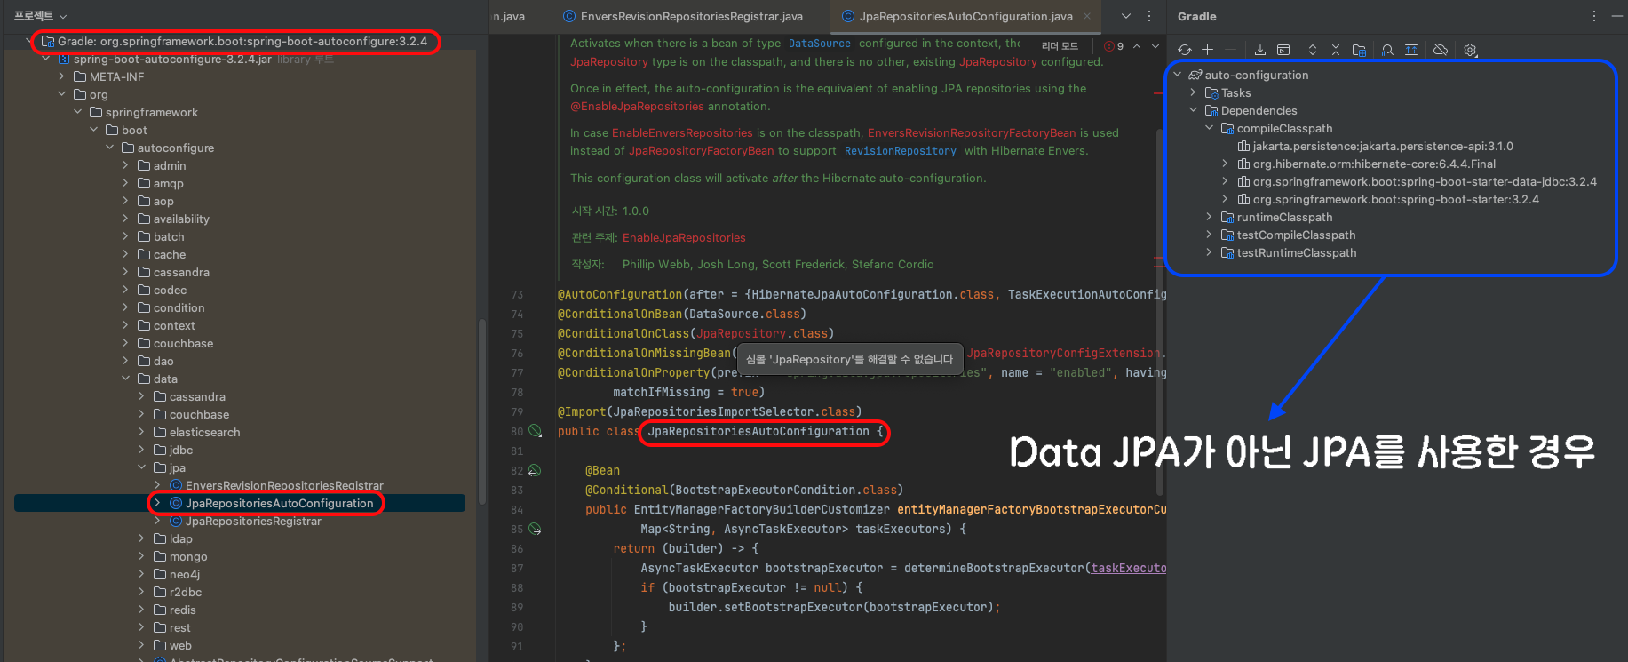Image resolution: width=1628 pixels, height=662 pixels.
Task: Reload all Gradle projects with the refresh icon
Action: coord(1185,50)
